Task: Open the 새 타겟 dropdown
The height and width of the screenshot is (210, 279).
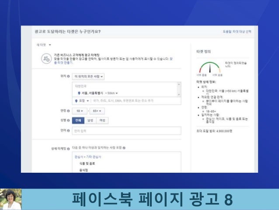Action: click(44, 45)
